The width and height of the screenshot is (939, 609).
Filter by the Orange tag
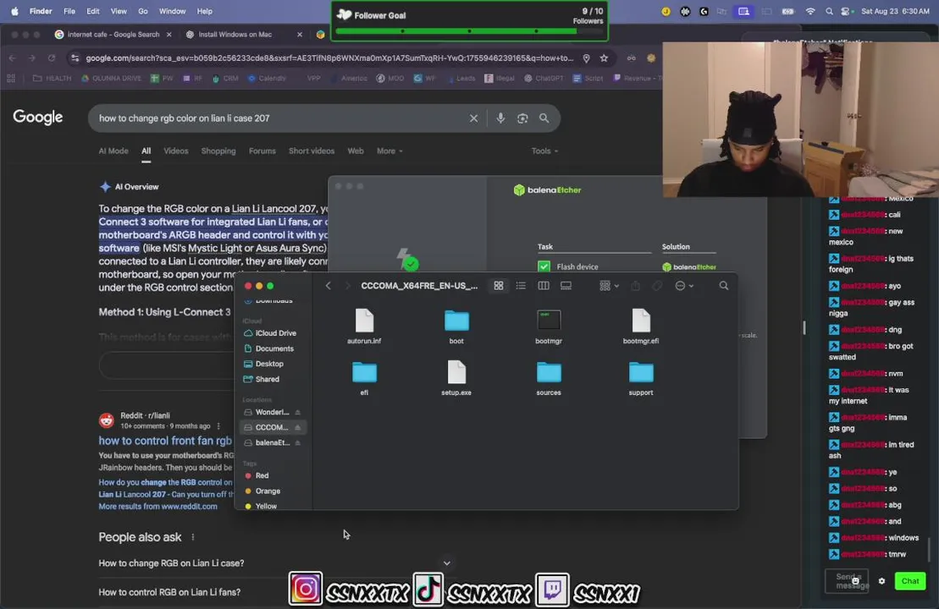tap(262, 491)
